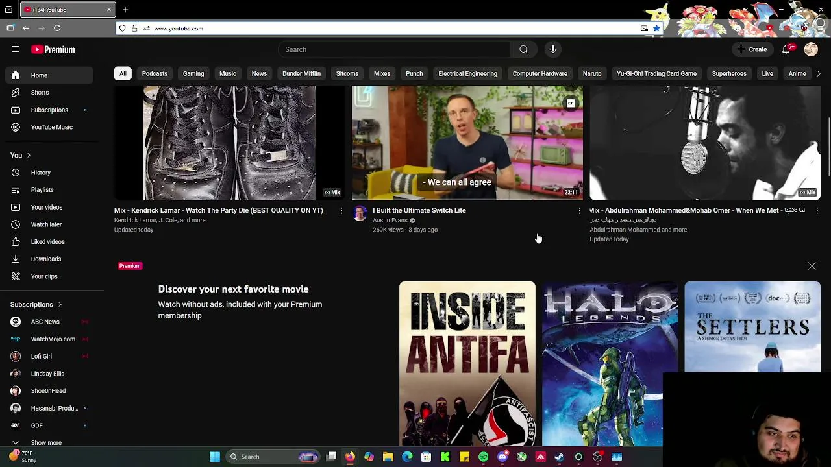Open The Settlers movie poster

click(752, 327)
